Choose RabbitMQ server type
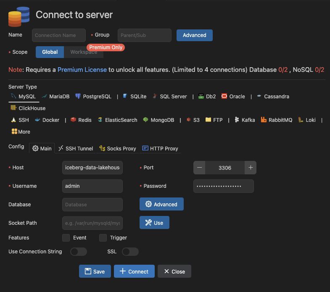The height and width of the screenshot is (292, 330). (277, 120)
